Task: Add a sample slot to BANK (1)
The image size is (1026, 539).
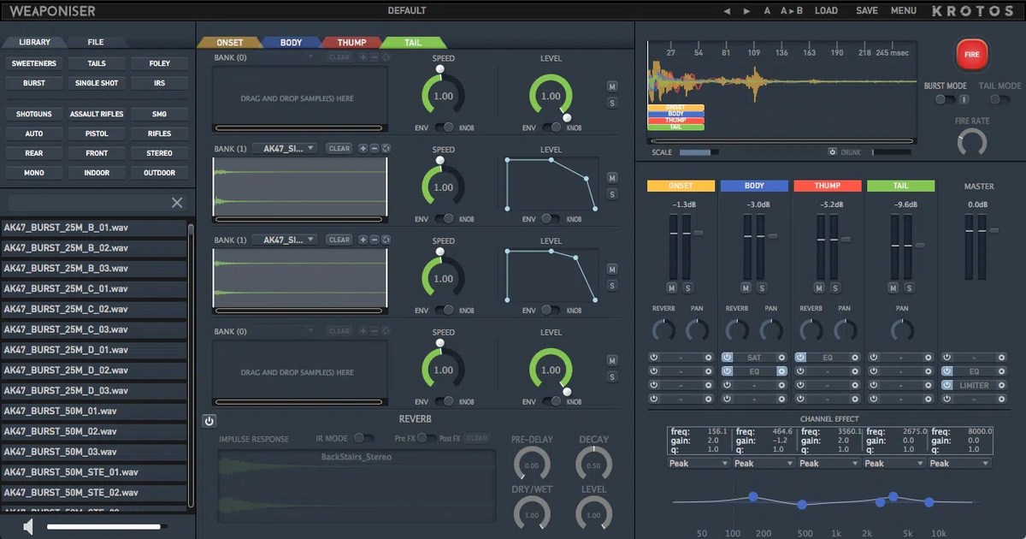Action: point(363,148)
